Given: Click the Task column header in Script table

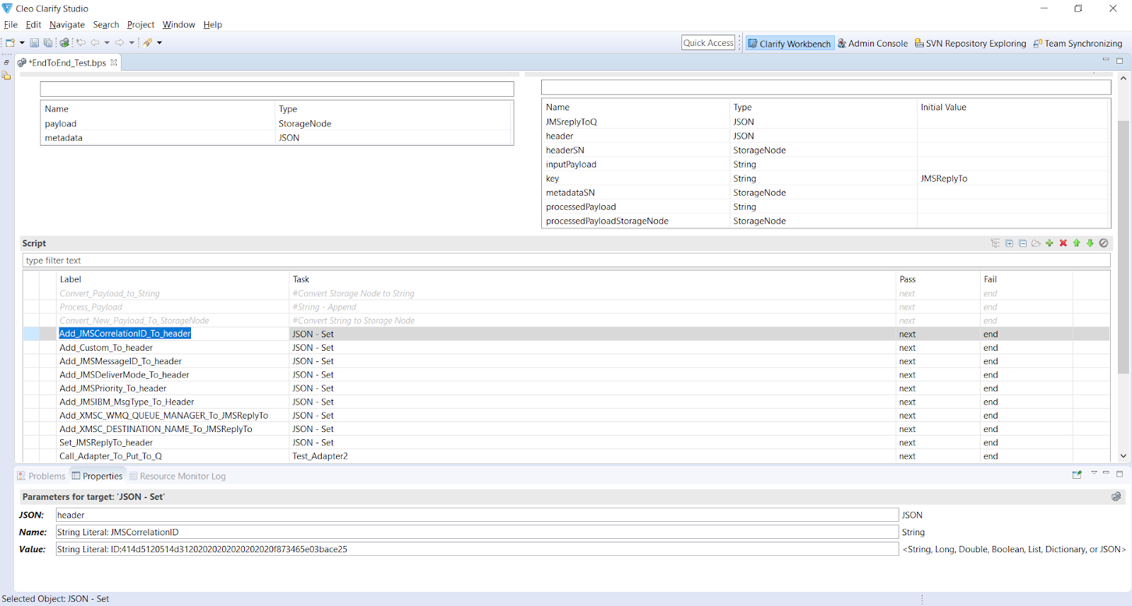Looking at the screenshot, I should tap(593, 279).
